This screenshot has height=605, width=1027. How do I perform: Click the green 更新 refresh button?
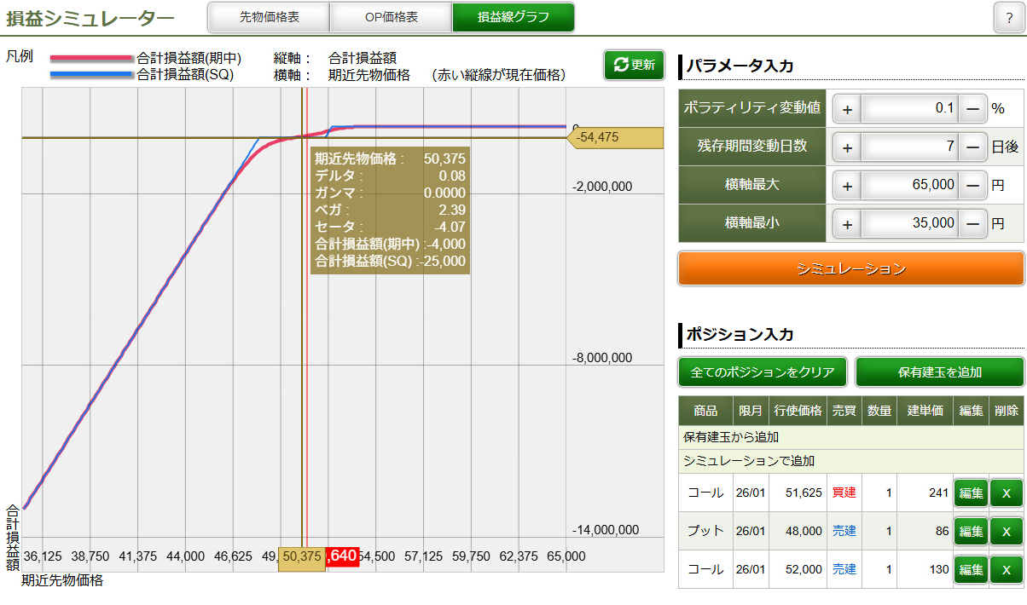click(x=634, y=65)
